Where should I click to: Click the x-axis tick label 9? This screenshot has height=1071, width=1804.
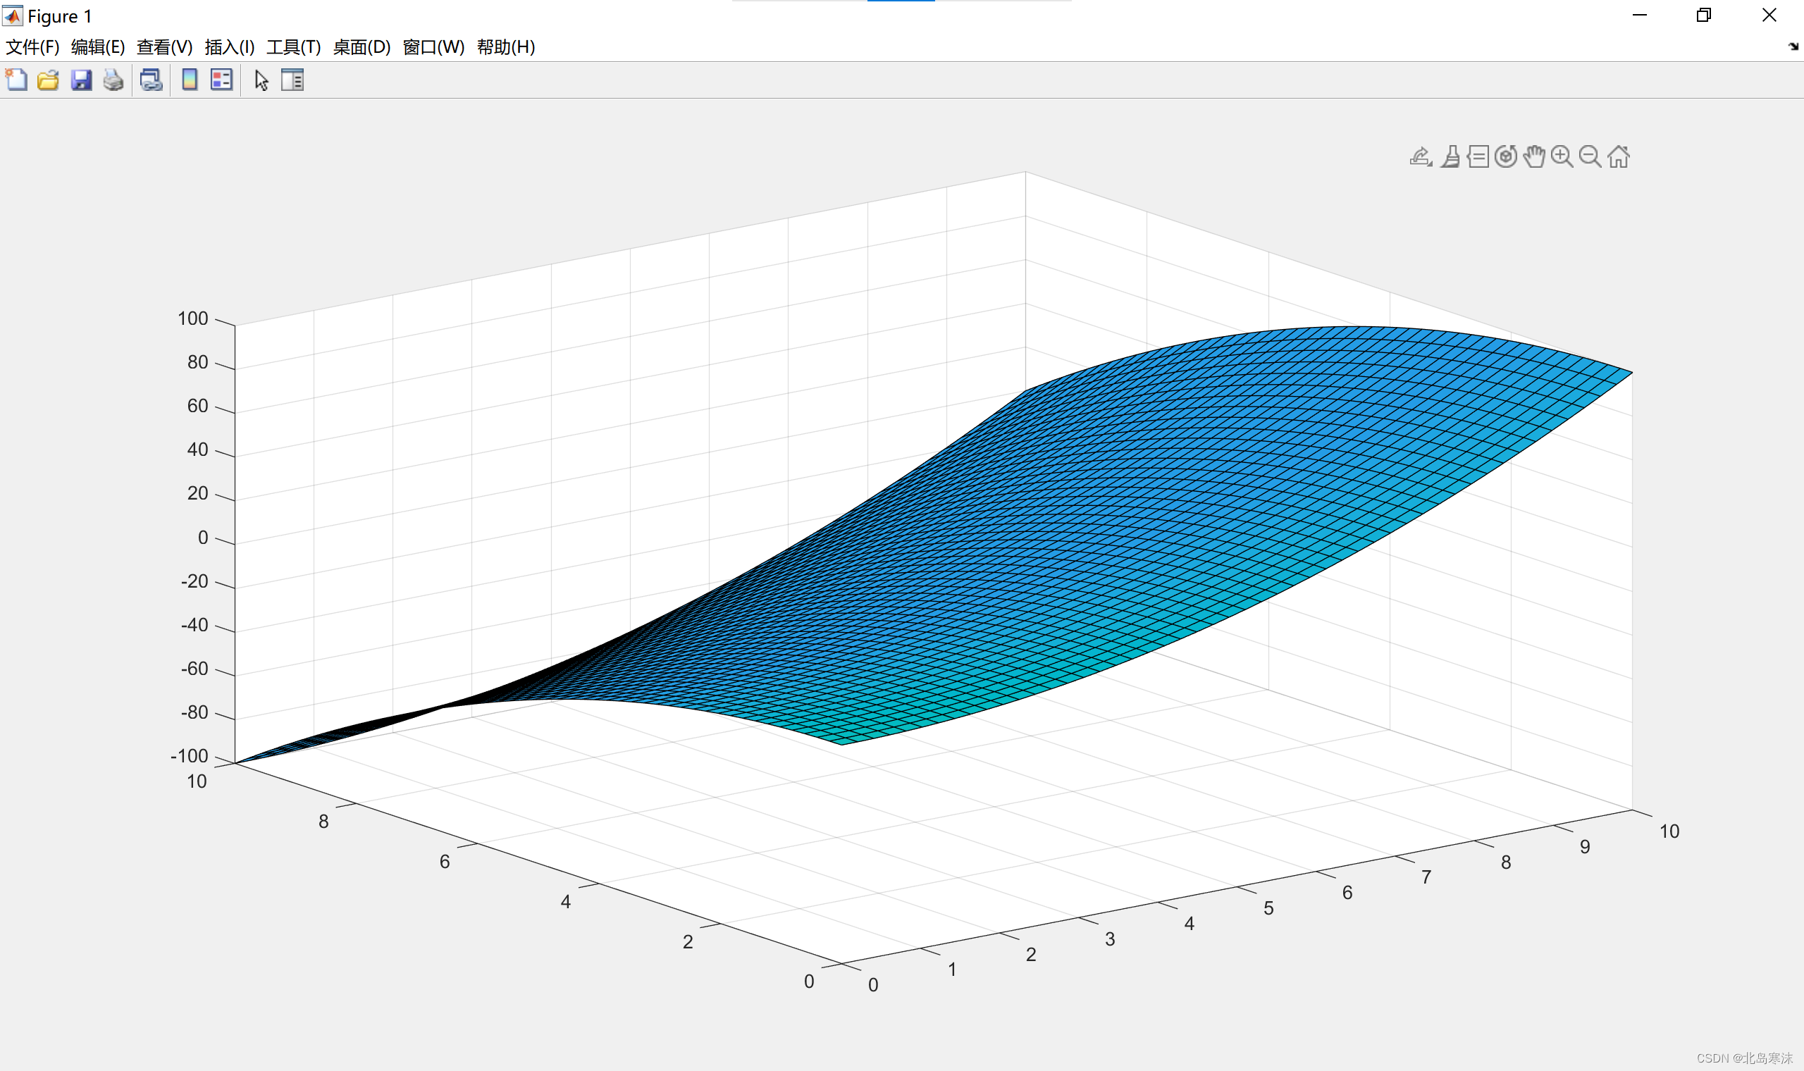click(x=1585, y=846)
